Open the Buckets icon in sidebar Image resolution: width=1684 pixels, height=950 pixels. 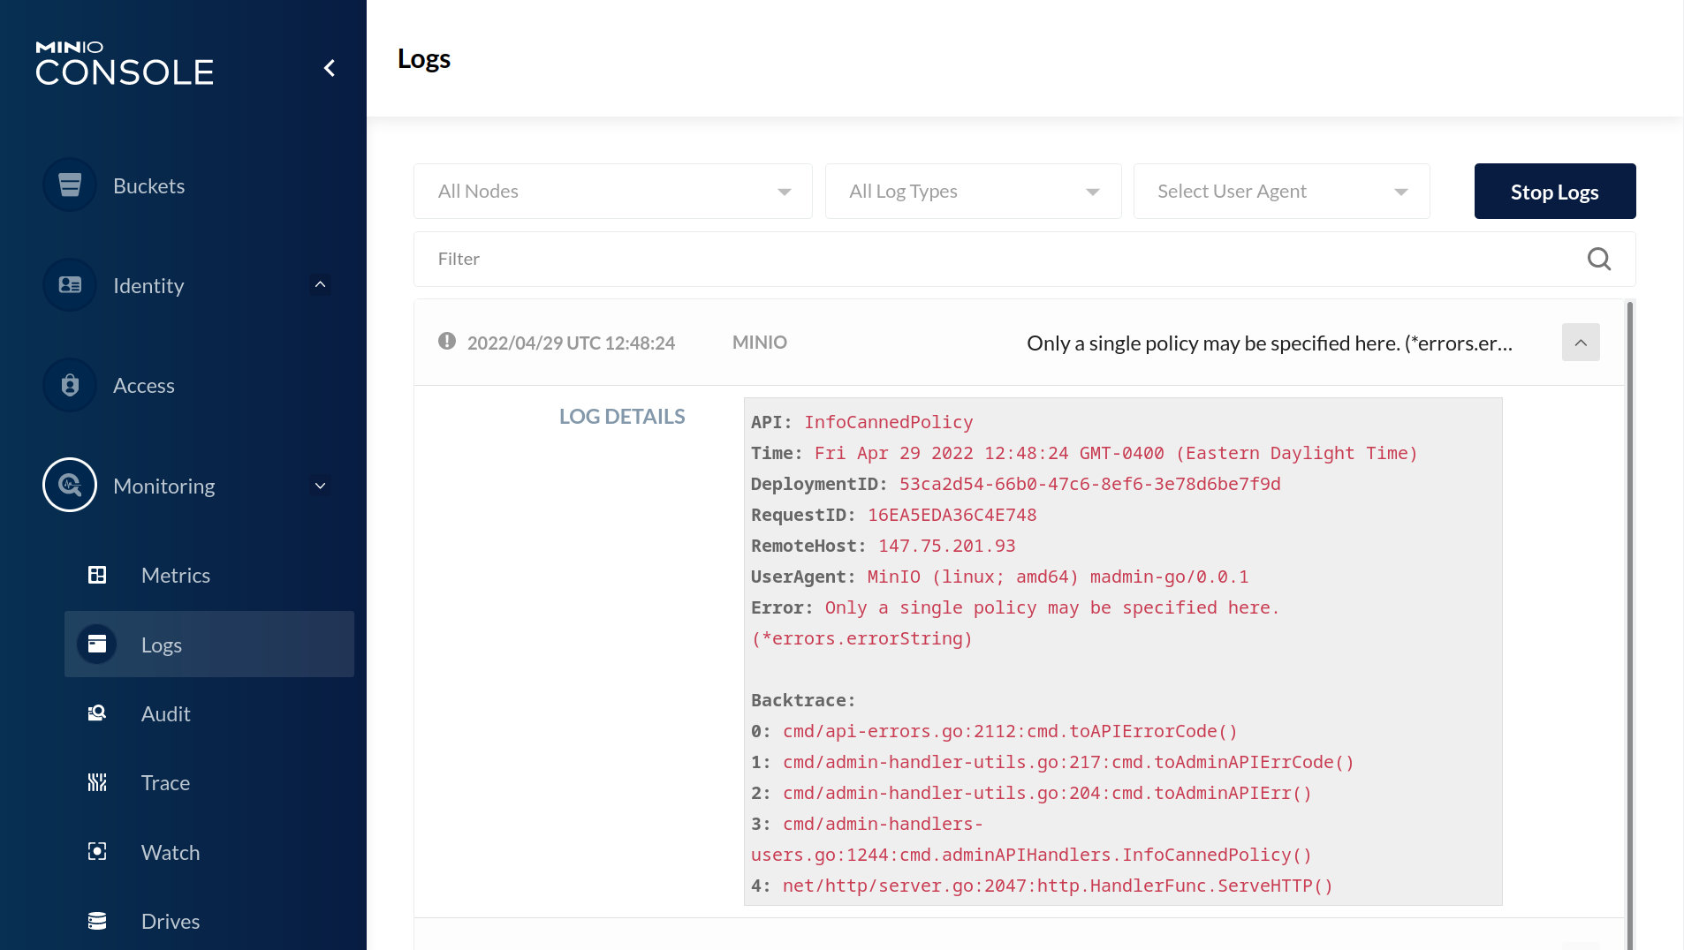click(x=70, y=185)
